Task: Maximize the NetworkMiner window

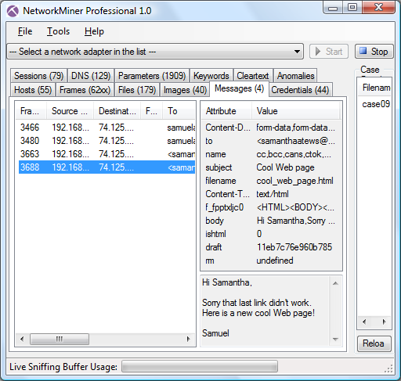Action: pos(352,8)
